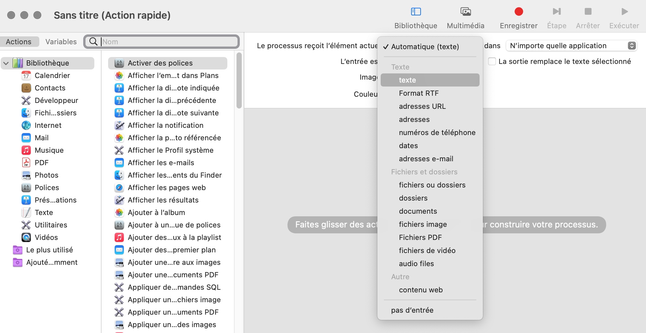646x333 pixels.
Task: Select "fichiers ou dossiers" option
Action: click(x=430, y=185)
